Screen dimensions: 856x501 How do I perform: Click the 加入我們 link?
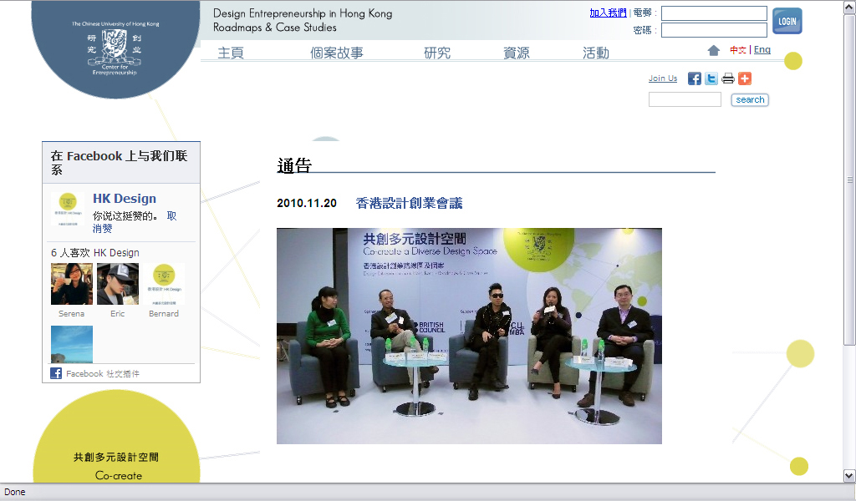(x=609, y=13)
